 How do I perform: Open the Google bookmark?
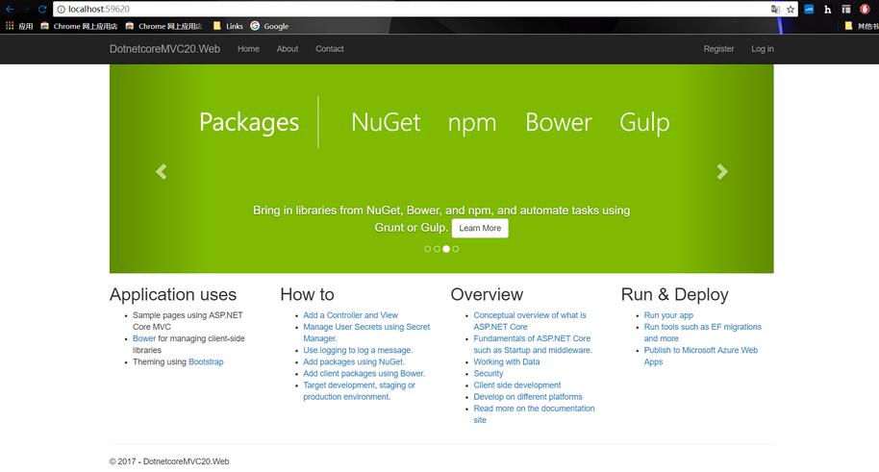pyautogui.click(x=269, y=26)
